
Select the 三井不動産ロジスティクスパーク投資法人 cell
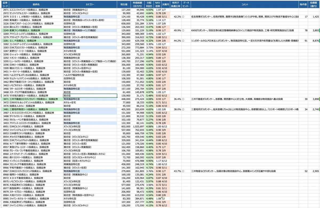(36, 99)
